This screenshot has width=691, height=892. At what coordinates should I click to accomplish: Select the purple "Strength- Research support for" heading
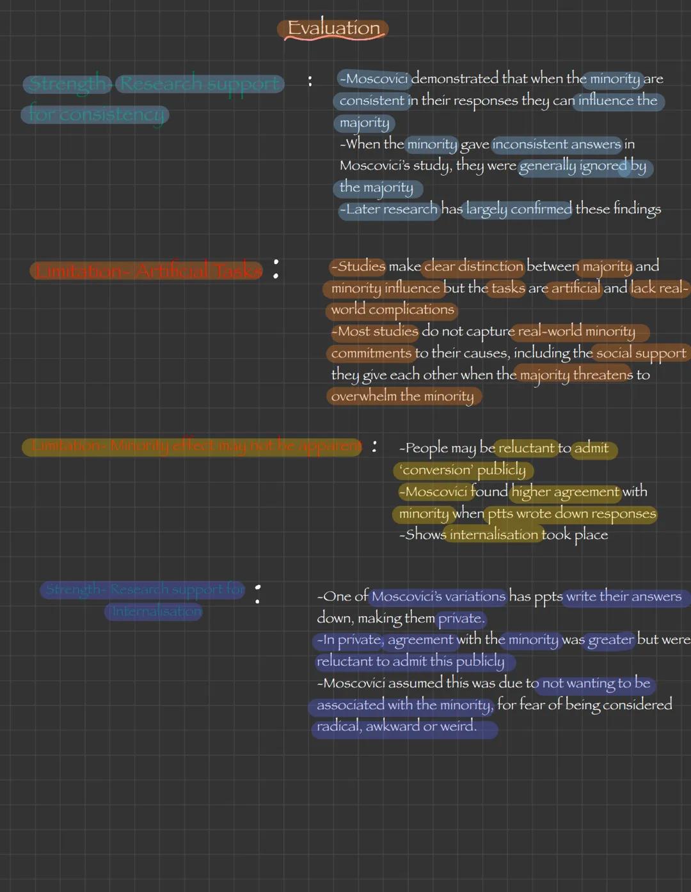click(144, 589)
